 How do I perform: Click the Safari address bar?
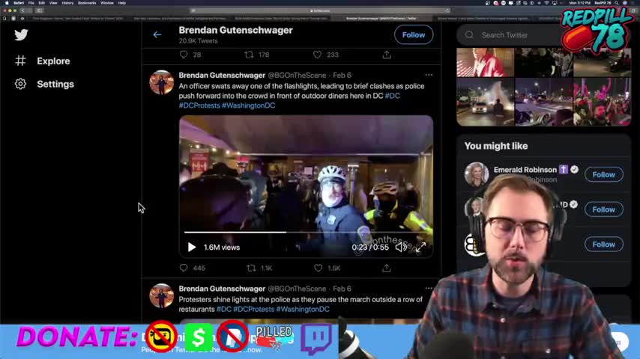[x=320, y=10]
